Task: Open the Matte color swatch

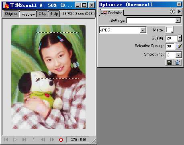Action: coord(170,30)
